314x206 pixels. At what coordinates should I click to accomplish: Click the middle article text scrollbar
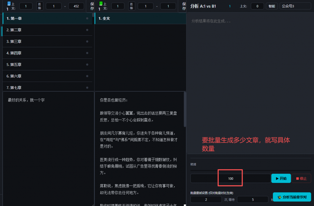[185, 109]
